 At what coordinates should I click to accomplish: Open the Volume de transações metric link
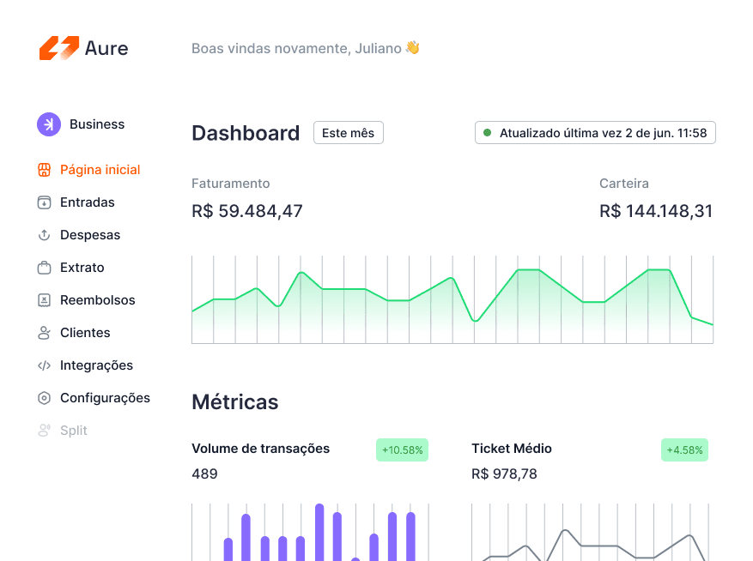260,449
